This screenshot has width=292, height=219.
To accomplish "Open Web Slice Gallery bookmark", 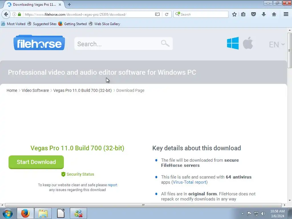I will (104, 24).
